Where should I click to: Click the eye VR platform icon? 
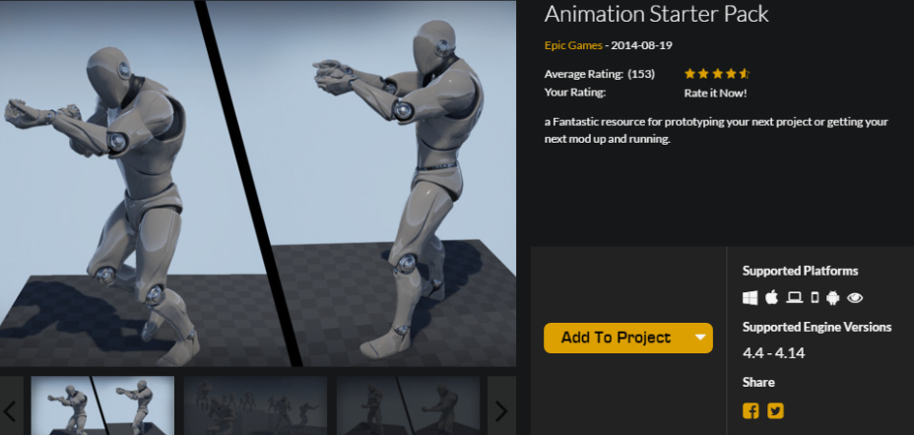(x=855, y=298)
